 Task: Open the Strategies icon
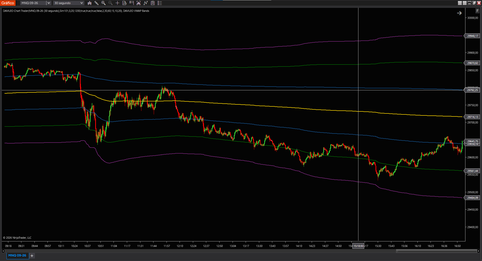(152, 3)
